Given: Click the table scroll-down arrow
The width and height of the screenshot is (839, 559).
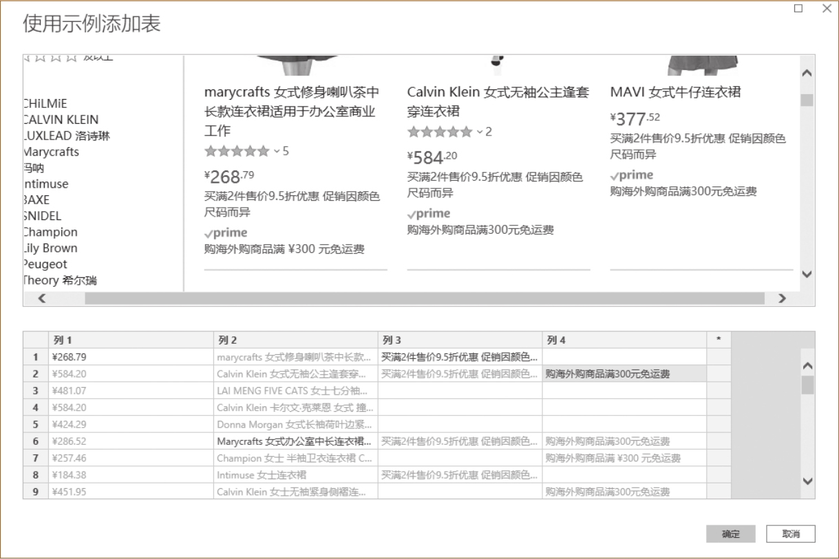Looking at the screenshot, I should 809,481.
